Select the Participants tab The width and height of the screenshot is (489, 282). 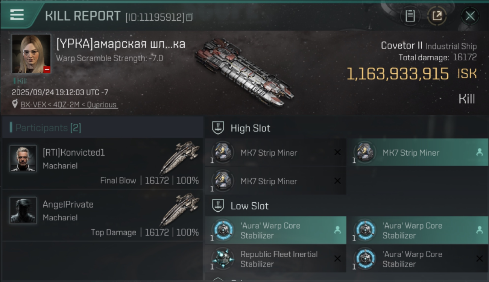(48, 128)
